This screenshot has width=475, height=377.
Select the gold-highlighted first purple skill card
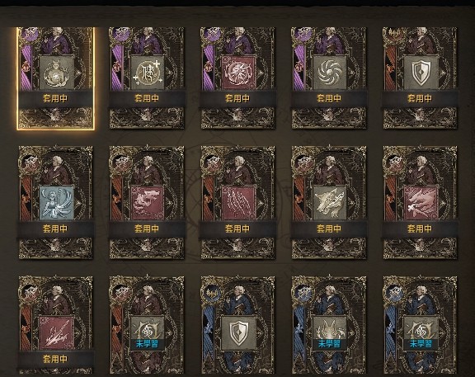[x=56, y=78]
